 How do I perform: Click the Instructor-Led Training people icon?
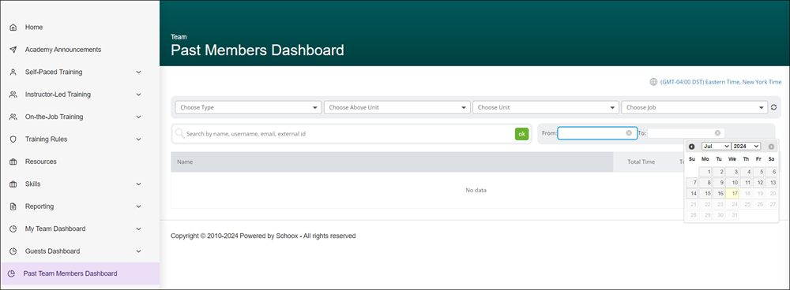pyautogui.click(x=13, y=95)
